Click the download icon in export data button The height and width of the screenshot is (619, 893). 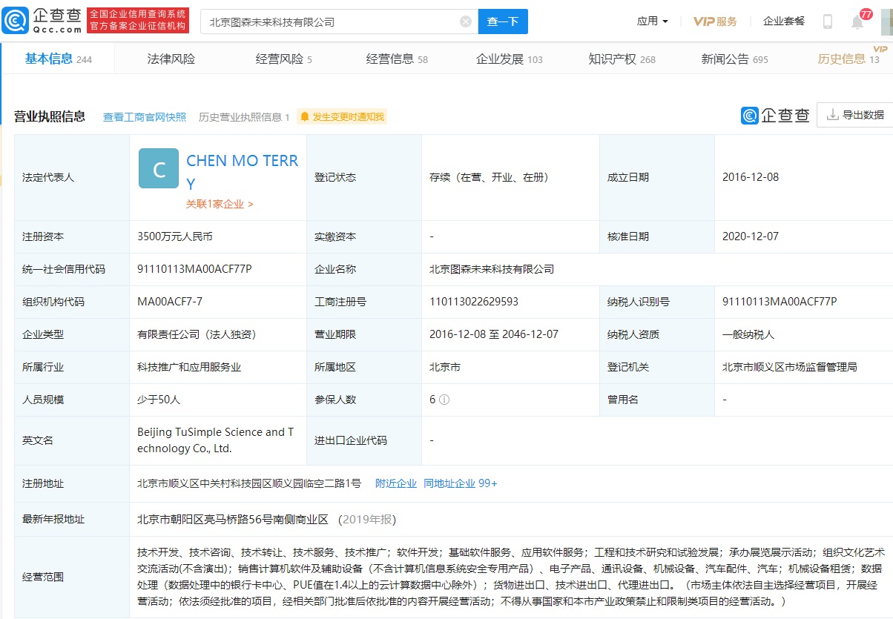point(832,115)
